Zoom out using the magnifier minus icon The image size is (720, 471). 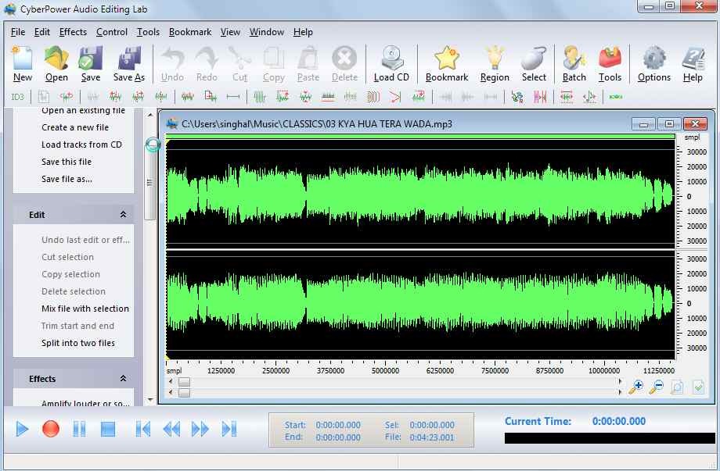[656, 387]
